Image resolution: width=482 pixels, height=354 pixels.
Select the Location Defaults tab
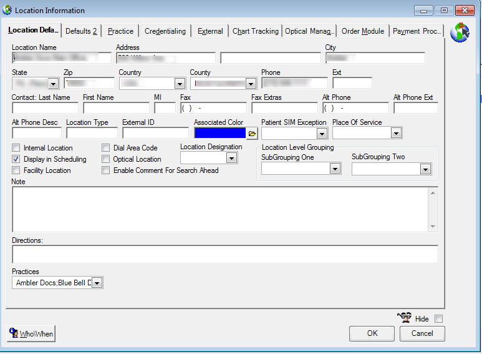(x=33, y=30)
